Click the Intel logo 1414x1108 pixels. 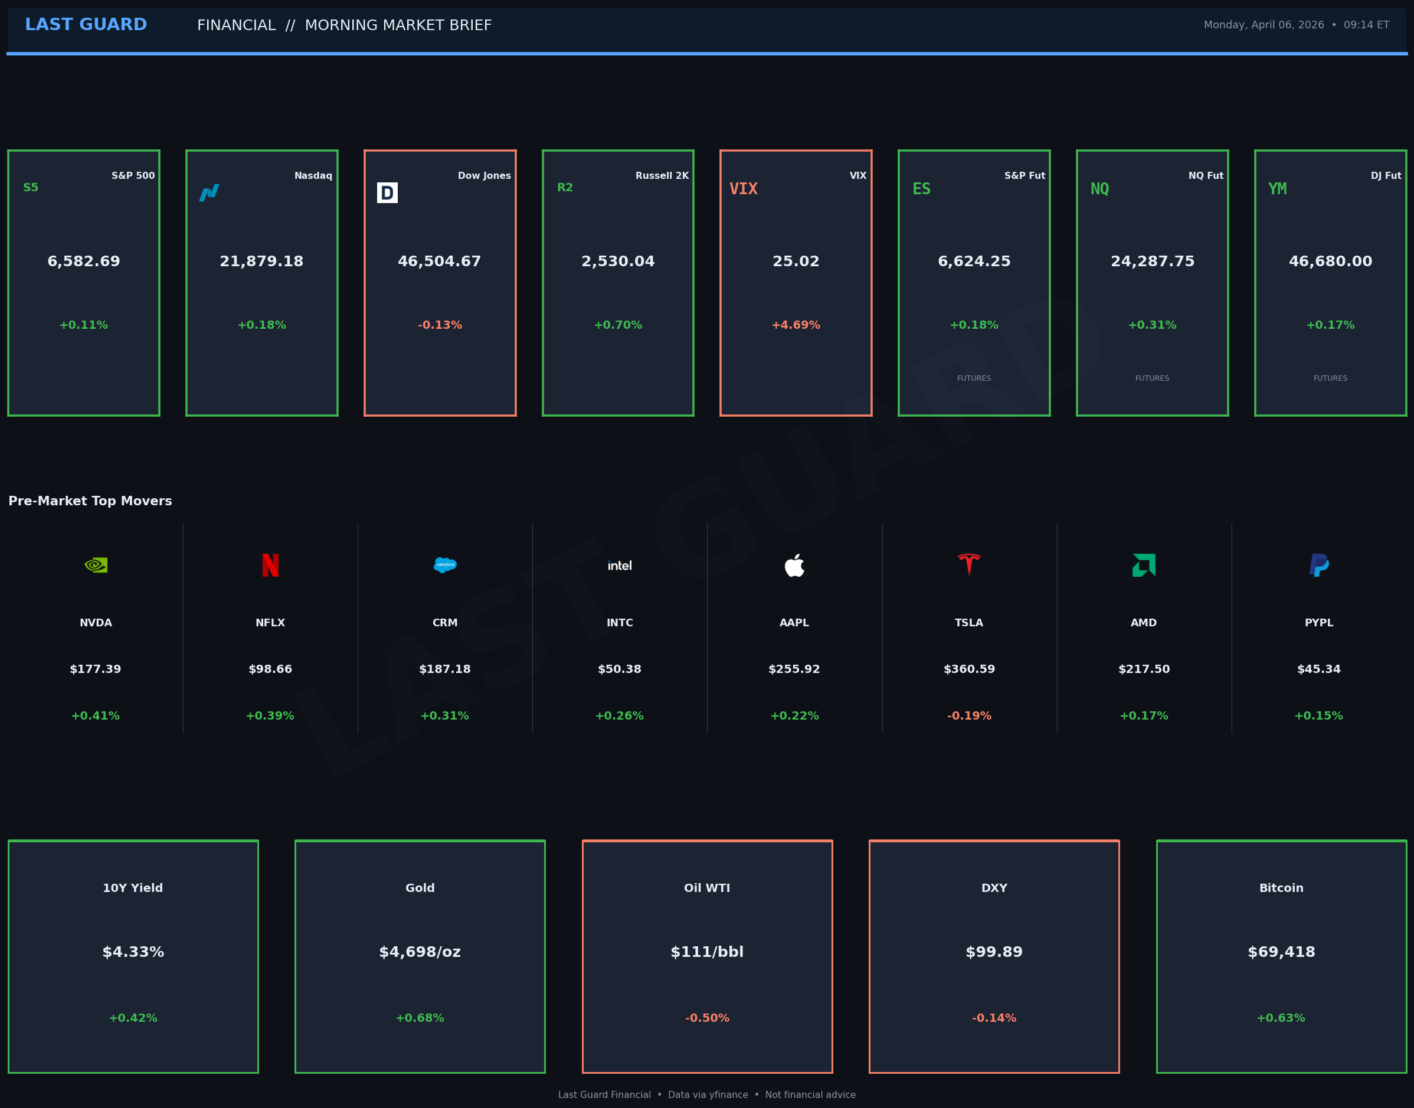click(620, 566)
